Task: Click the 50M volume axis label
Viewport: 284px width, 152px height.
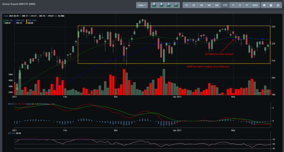Action: (10, 75)
